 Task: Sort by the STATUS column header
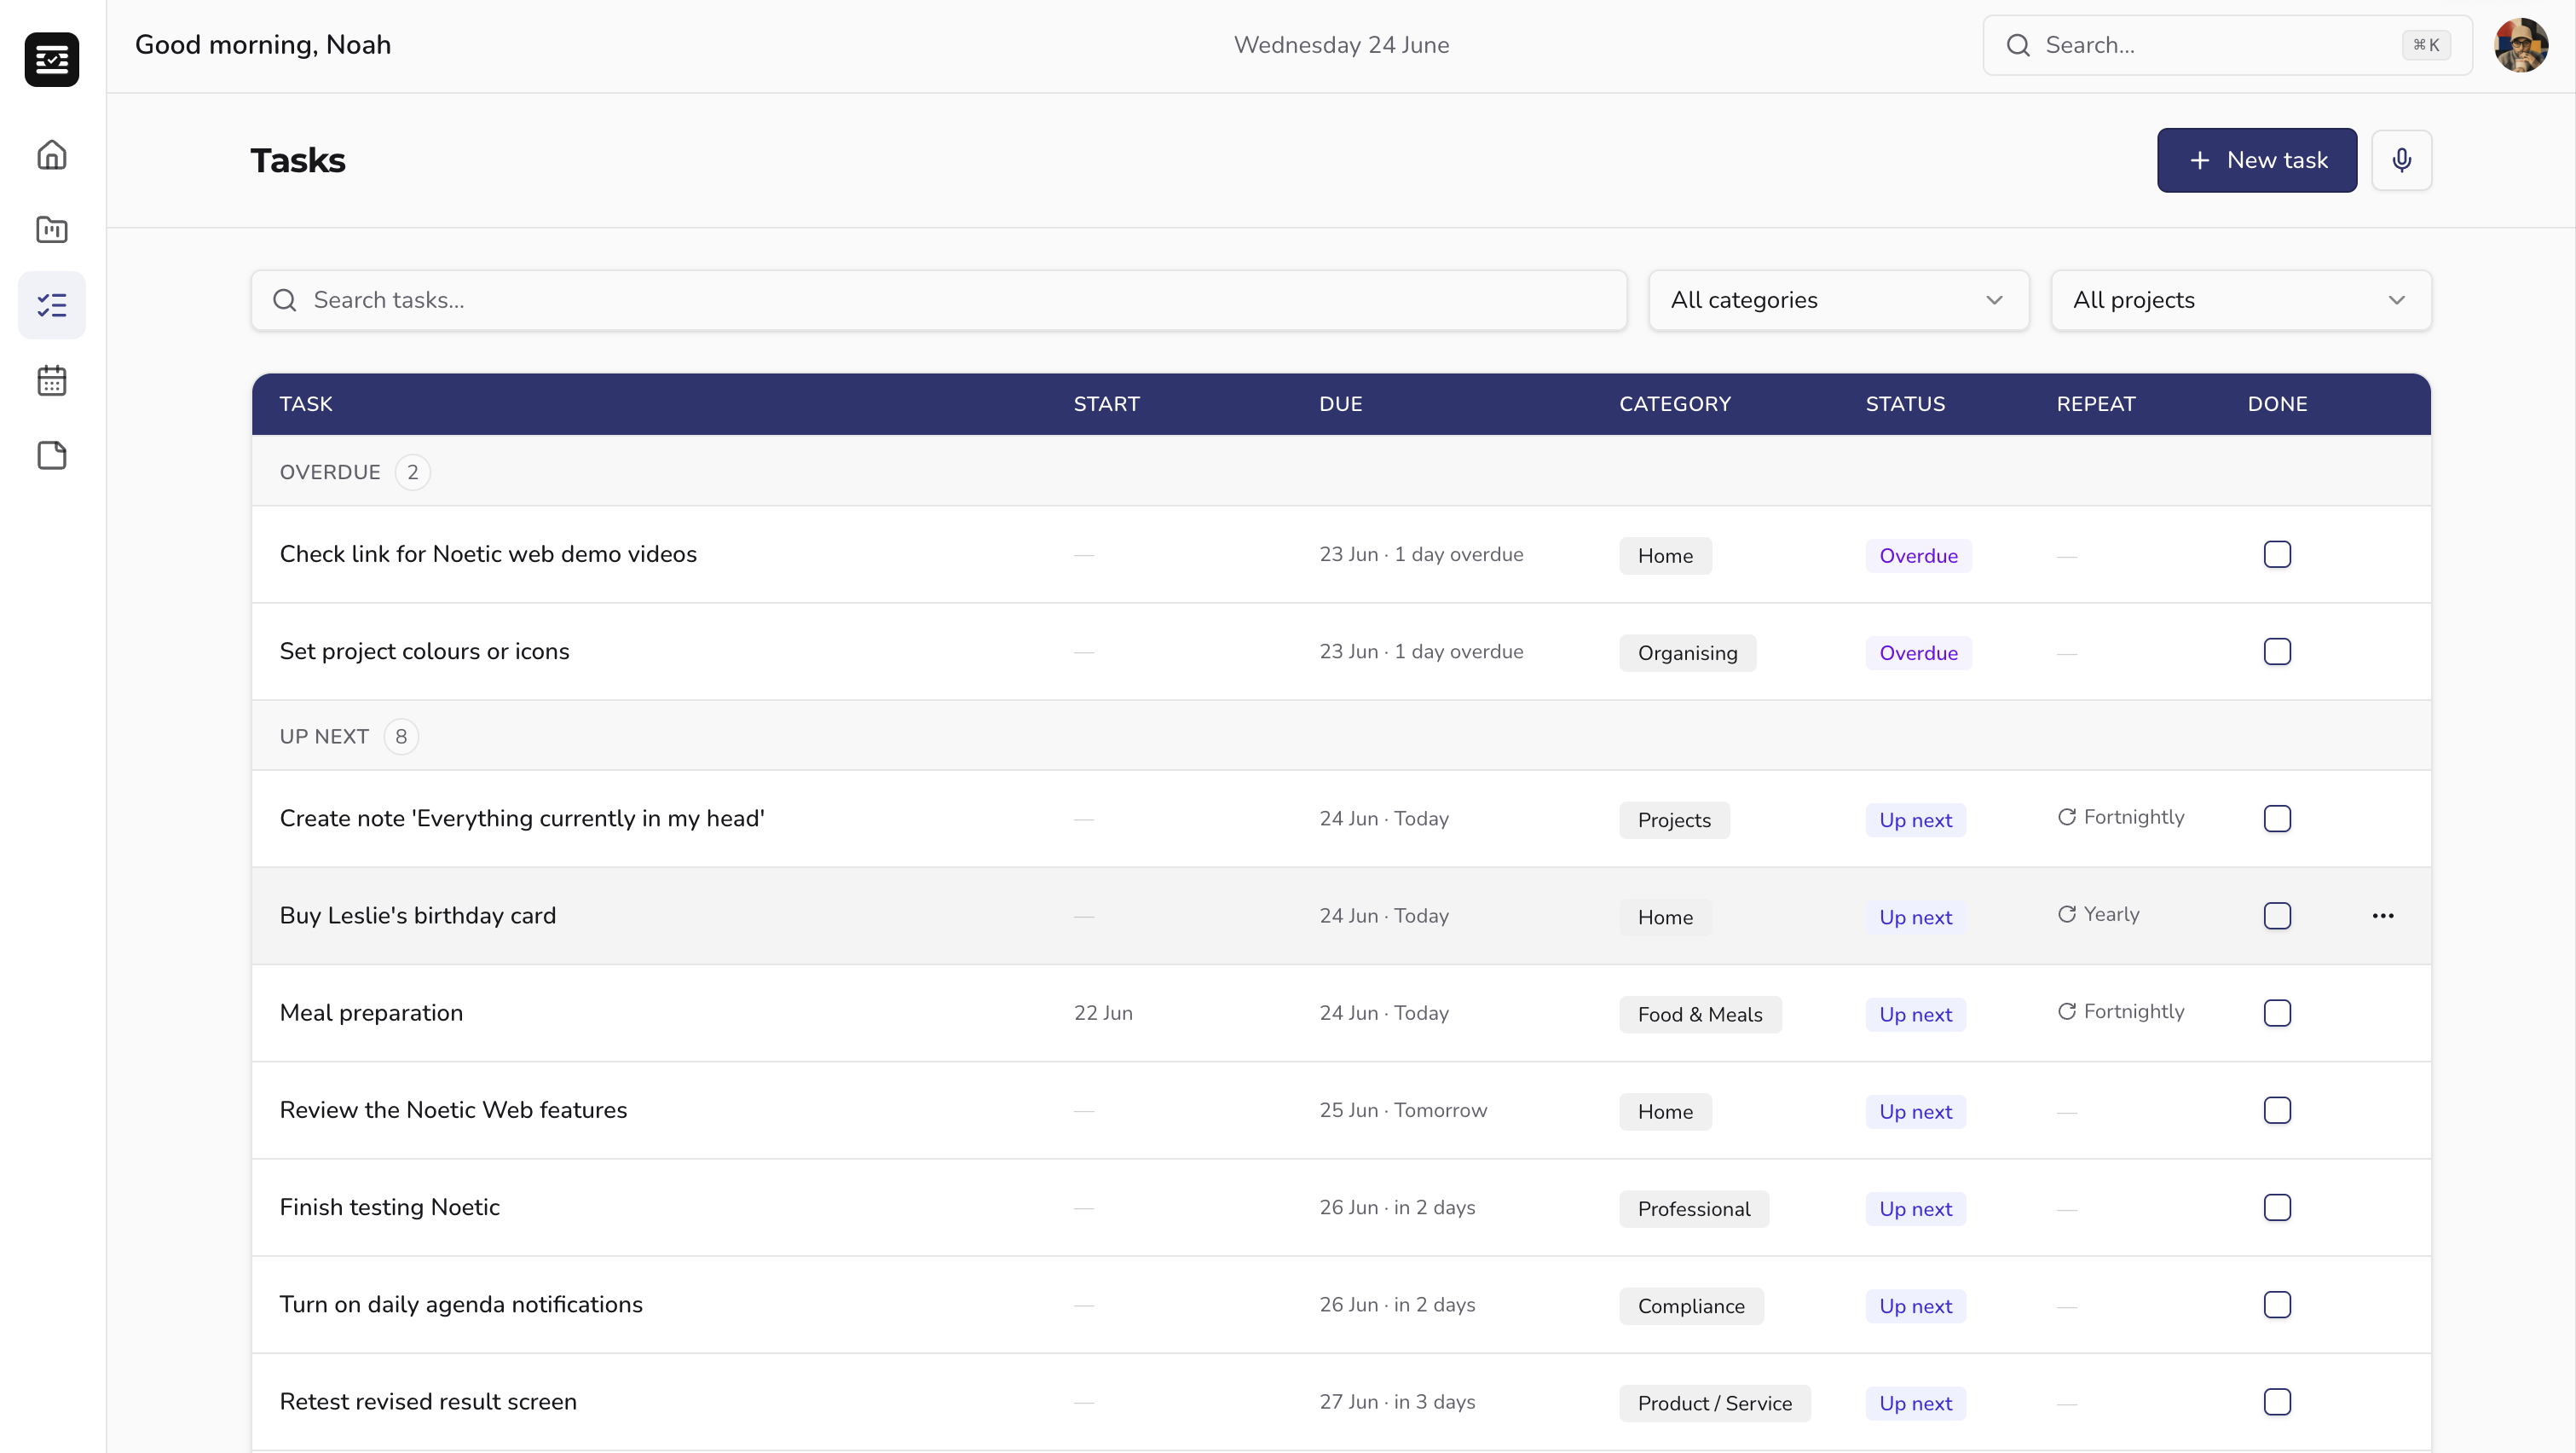click(x=1905, y=404)
